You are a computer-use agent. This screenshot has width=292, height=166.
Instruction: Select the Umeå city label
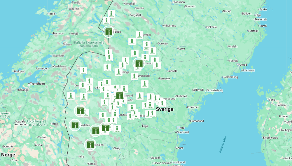243,65
